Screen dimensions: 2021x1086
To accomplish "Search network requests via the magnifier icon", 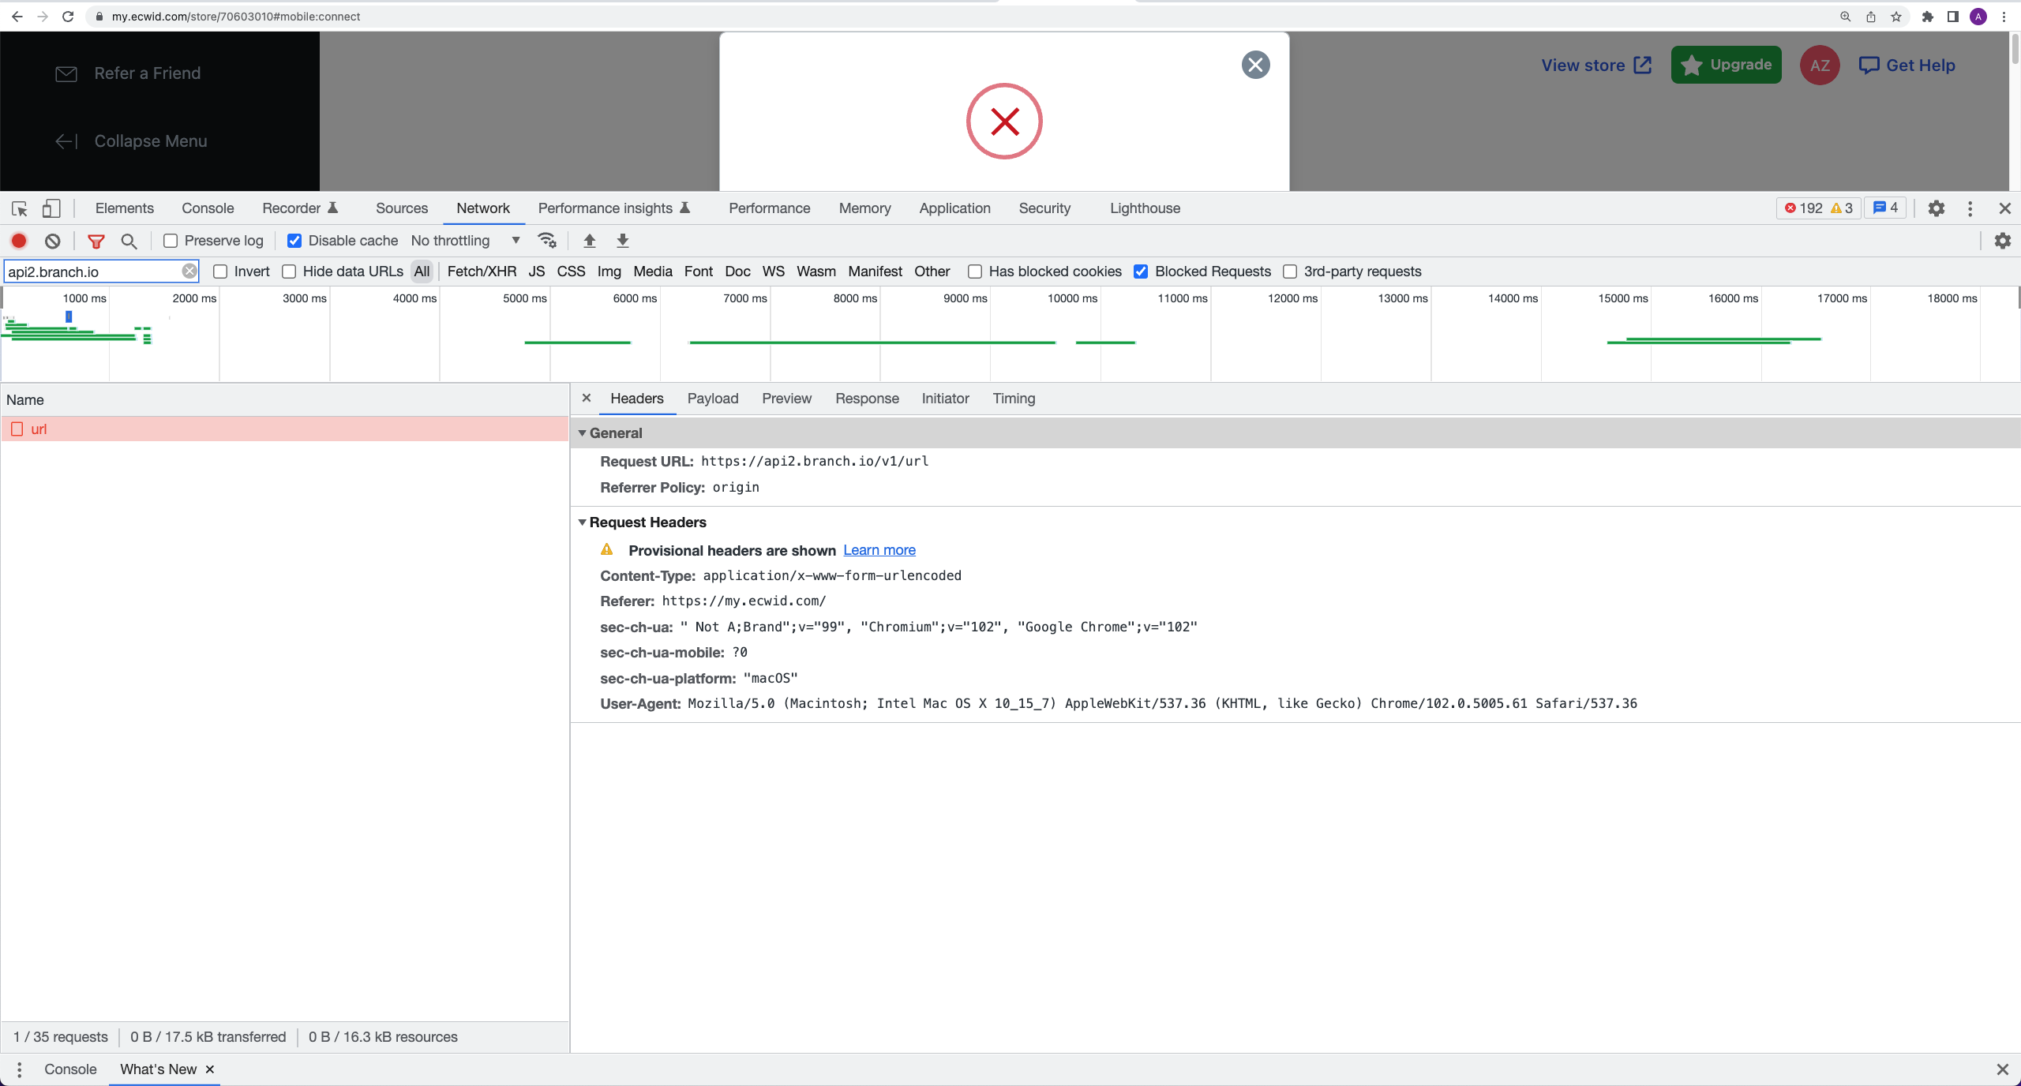I will coord(129,242).
